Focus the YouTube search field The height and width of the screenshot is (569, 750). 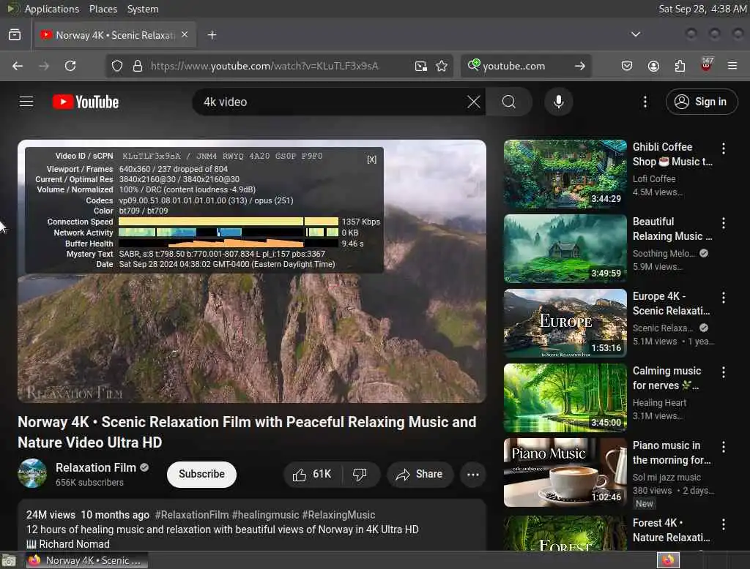tap(330, 102)
